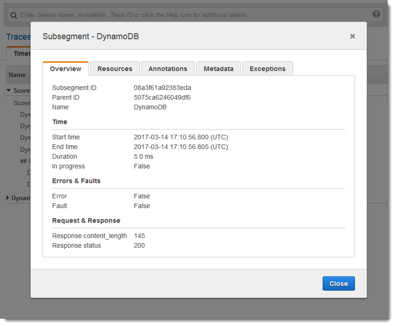Click the Subsegment ID value 08a3f61a92383eda

pyautogui.click(x=162, y=88)
